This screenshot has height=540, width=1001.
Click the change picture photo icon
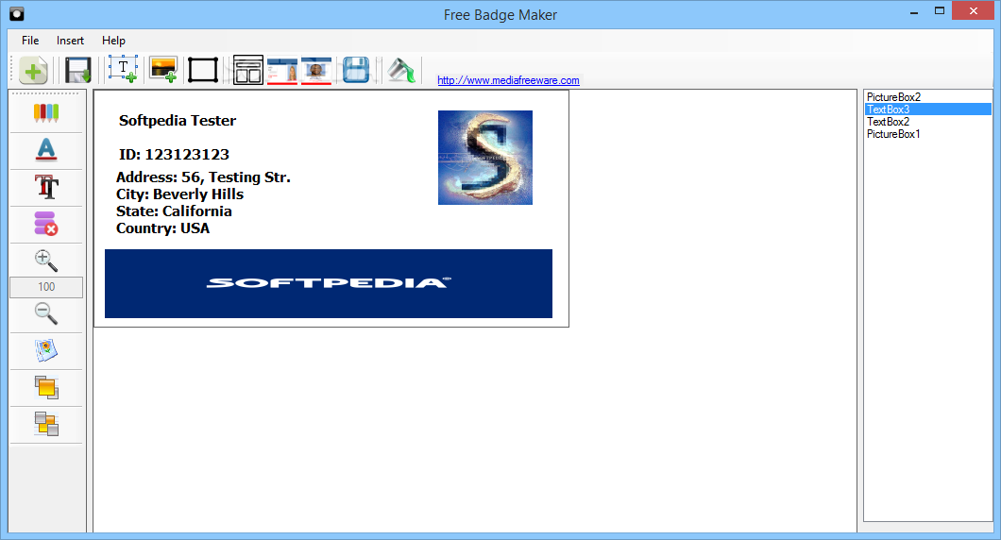pyautogui.click(x=46, y=350)
